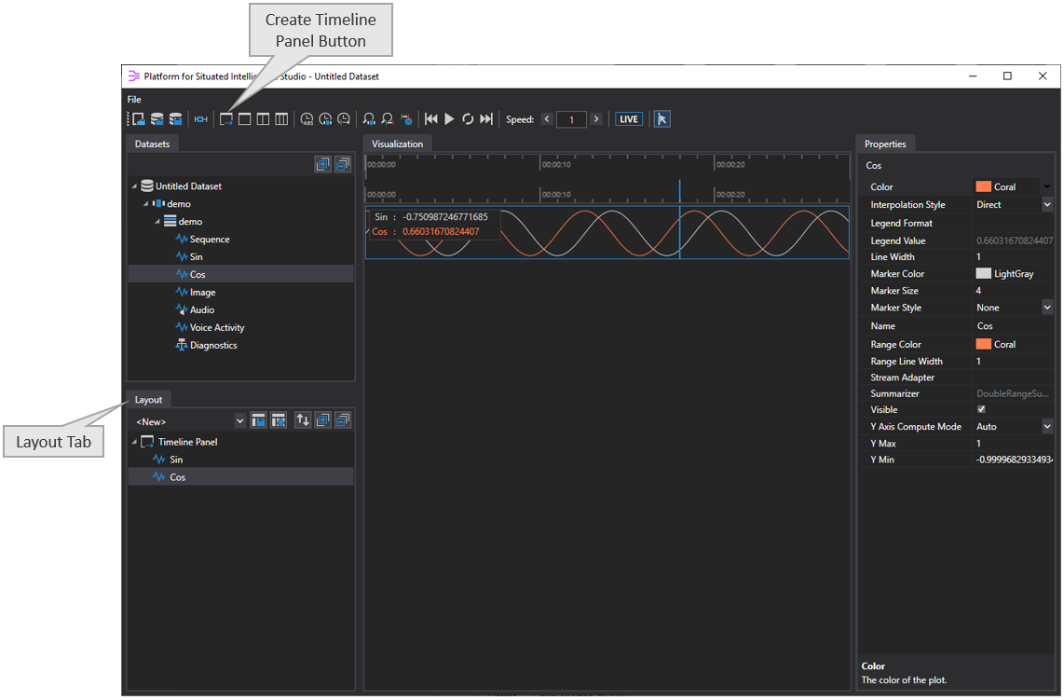Clear the selection with the red clock icon
Viewport: 1064px width, 700px height.
407,119
